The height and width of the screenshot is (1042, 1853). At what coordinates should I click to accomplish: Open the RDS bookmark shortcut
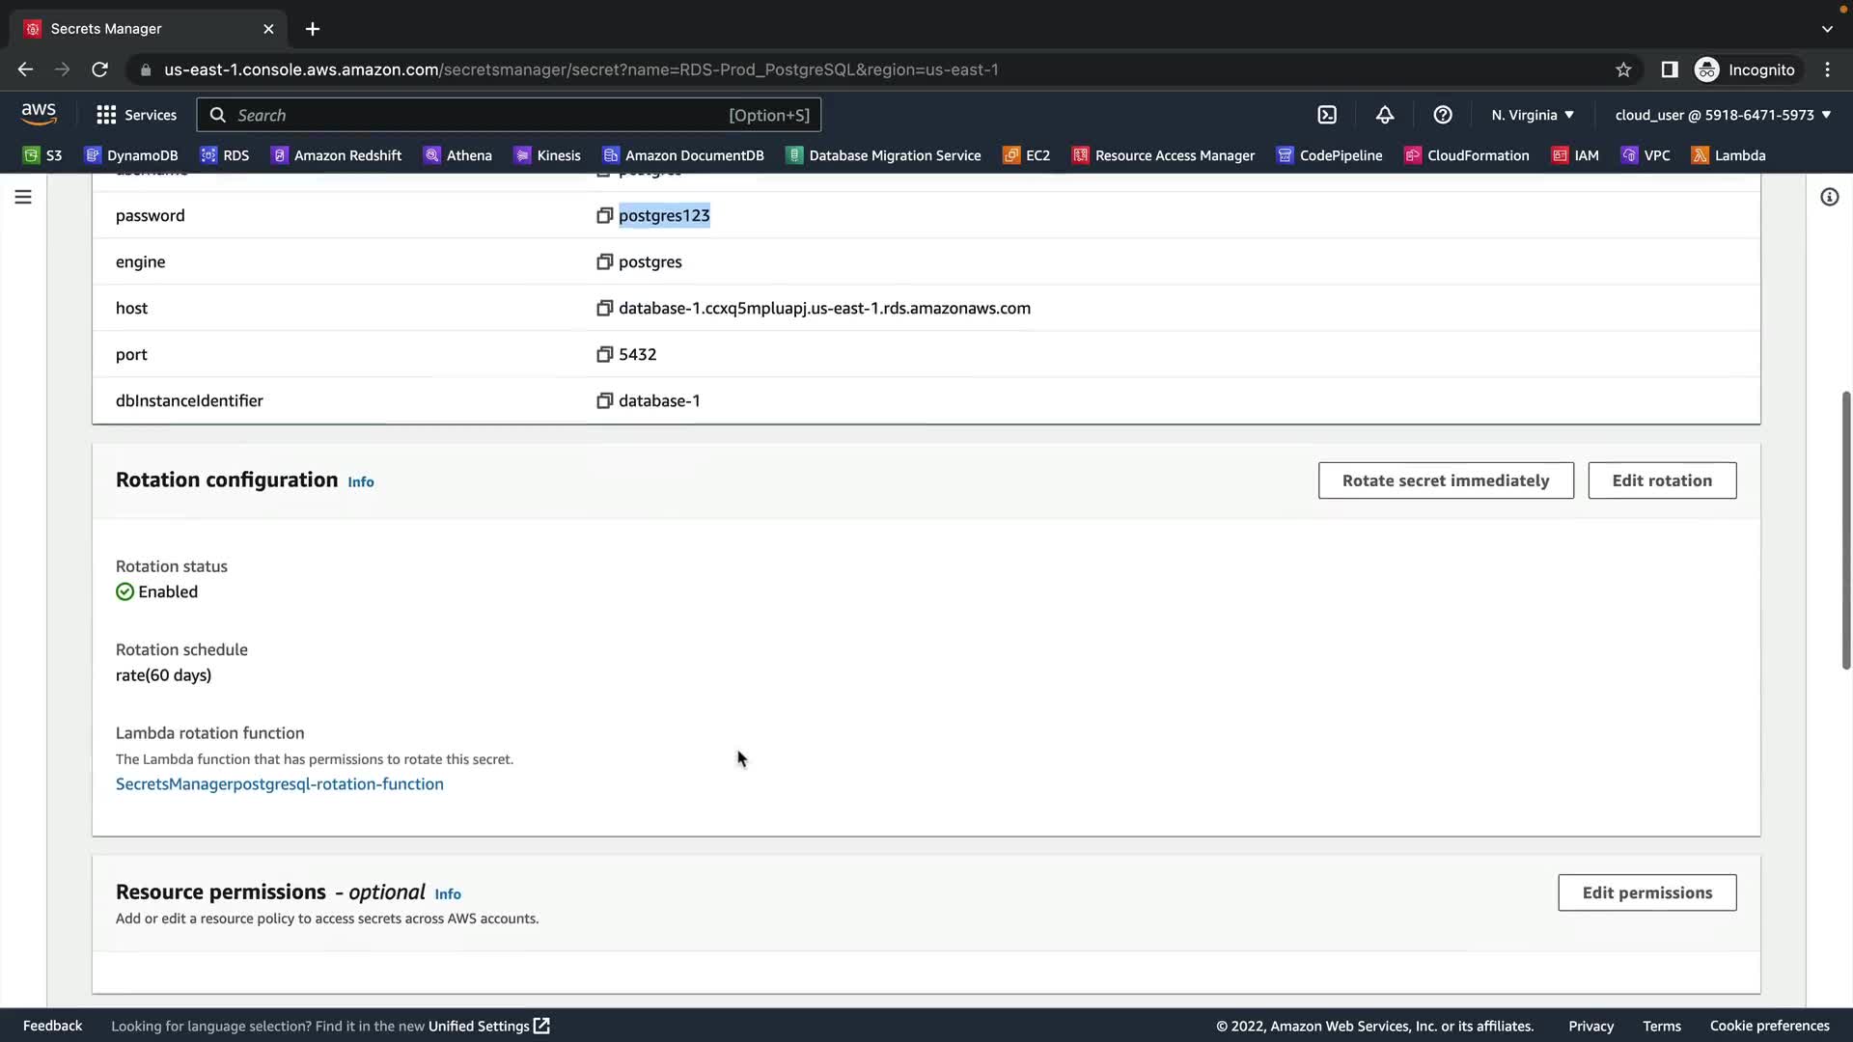225,155
